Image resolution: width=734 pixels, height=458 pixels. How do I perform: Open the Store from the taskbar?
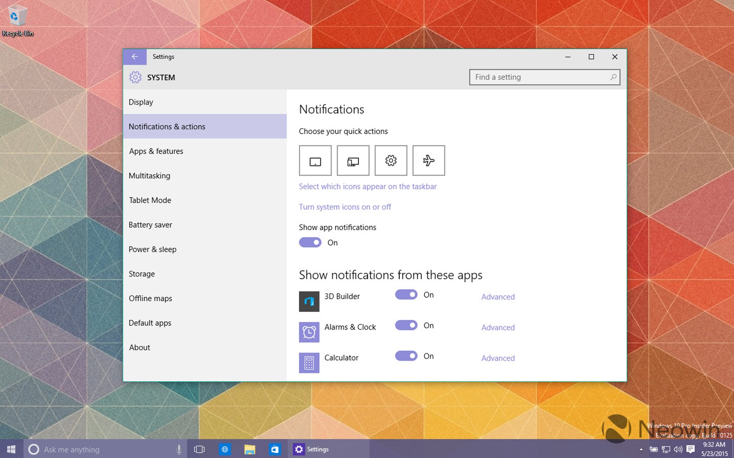[x=275, y=449]
